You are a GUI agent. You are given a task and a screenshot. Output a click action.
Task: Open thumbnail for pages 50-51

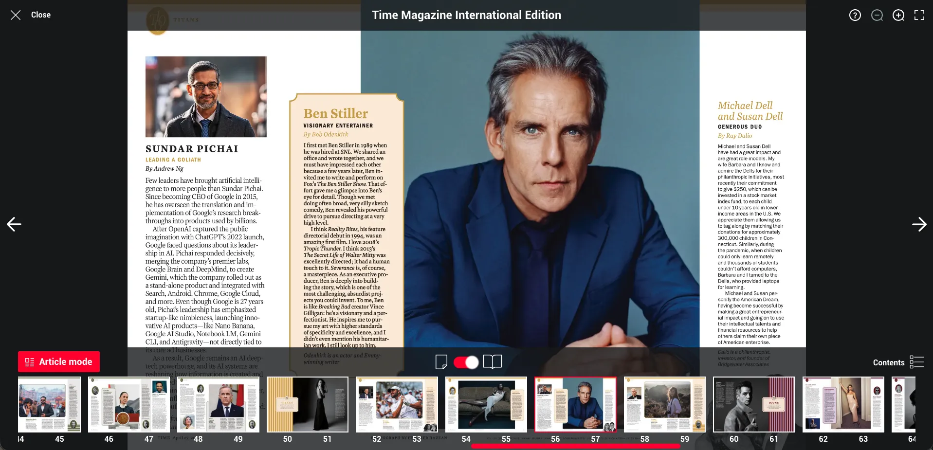[x=308, y=404]
